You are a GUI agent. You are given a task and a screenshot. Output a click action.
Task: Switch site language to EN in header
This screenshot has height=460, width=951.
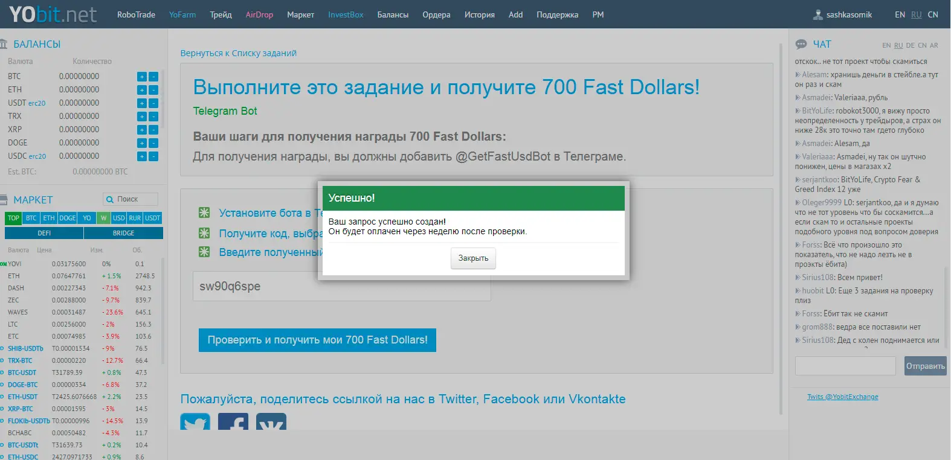click(900, 15)
